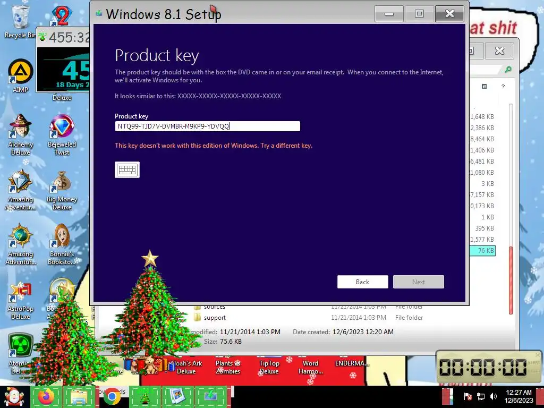Click the network tray icon
The width and height of the screenshot is (544, 408).
tap(480, 396)
